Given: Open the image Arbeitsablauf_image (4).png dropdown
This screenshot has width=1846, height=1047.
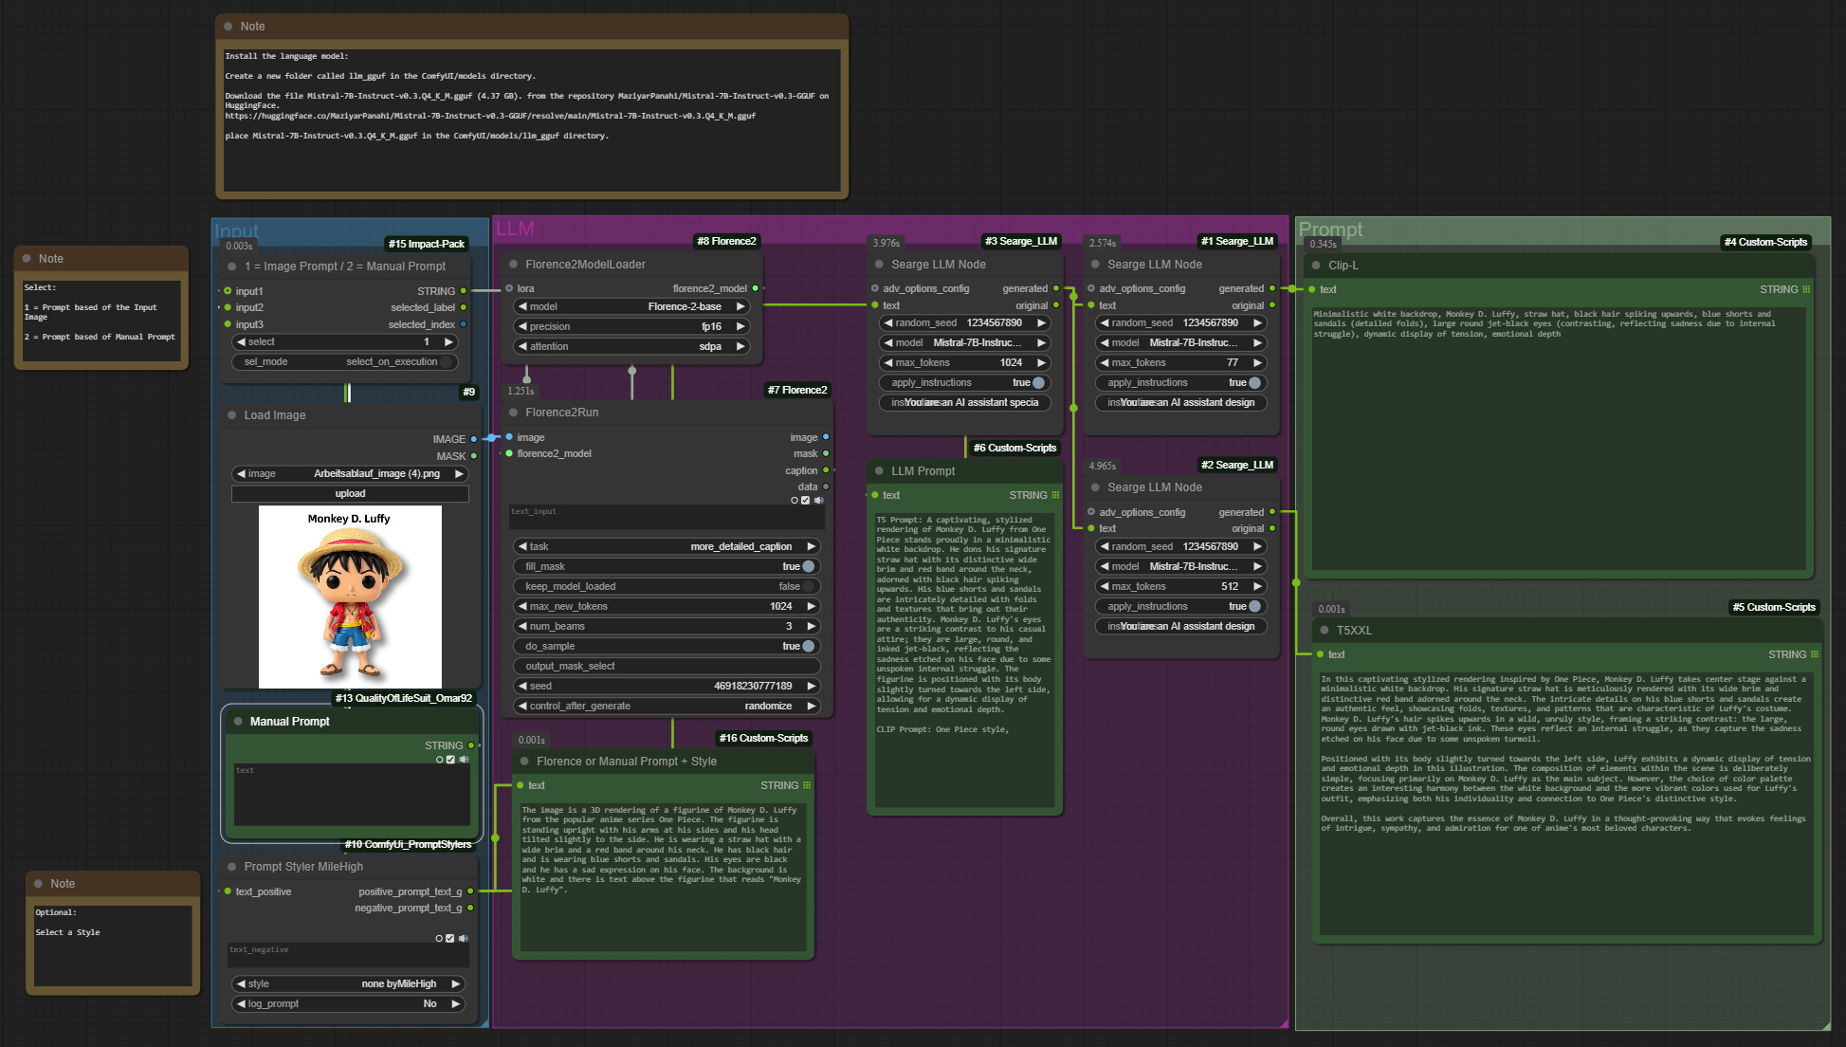Looking at the screenshot, I should (350, 473).
